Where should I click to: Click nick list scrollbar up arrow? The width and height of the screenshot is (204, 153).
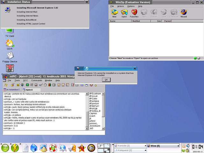pyautogui.click(x=103, y=94)
